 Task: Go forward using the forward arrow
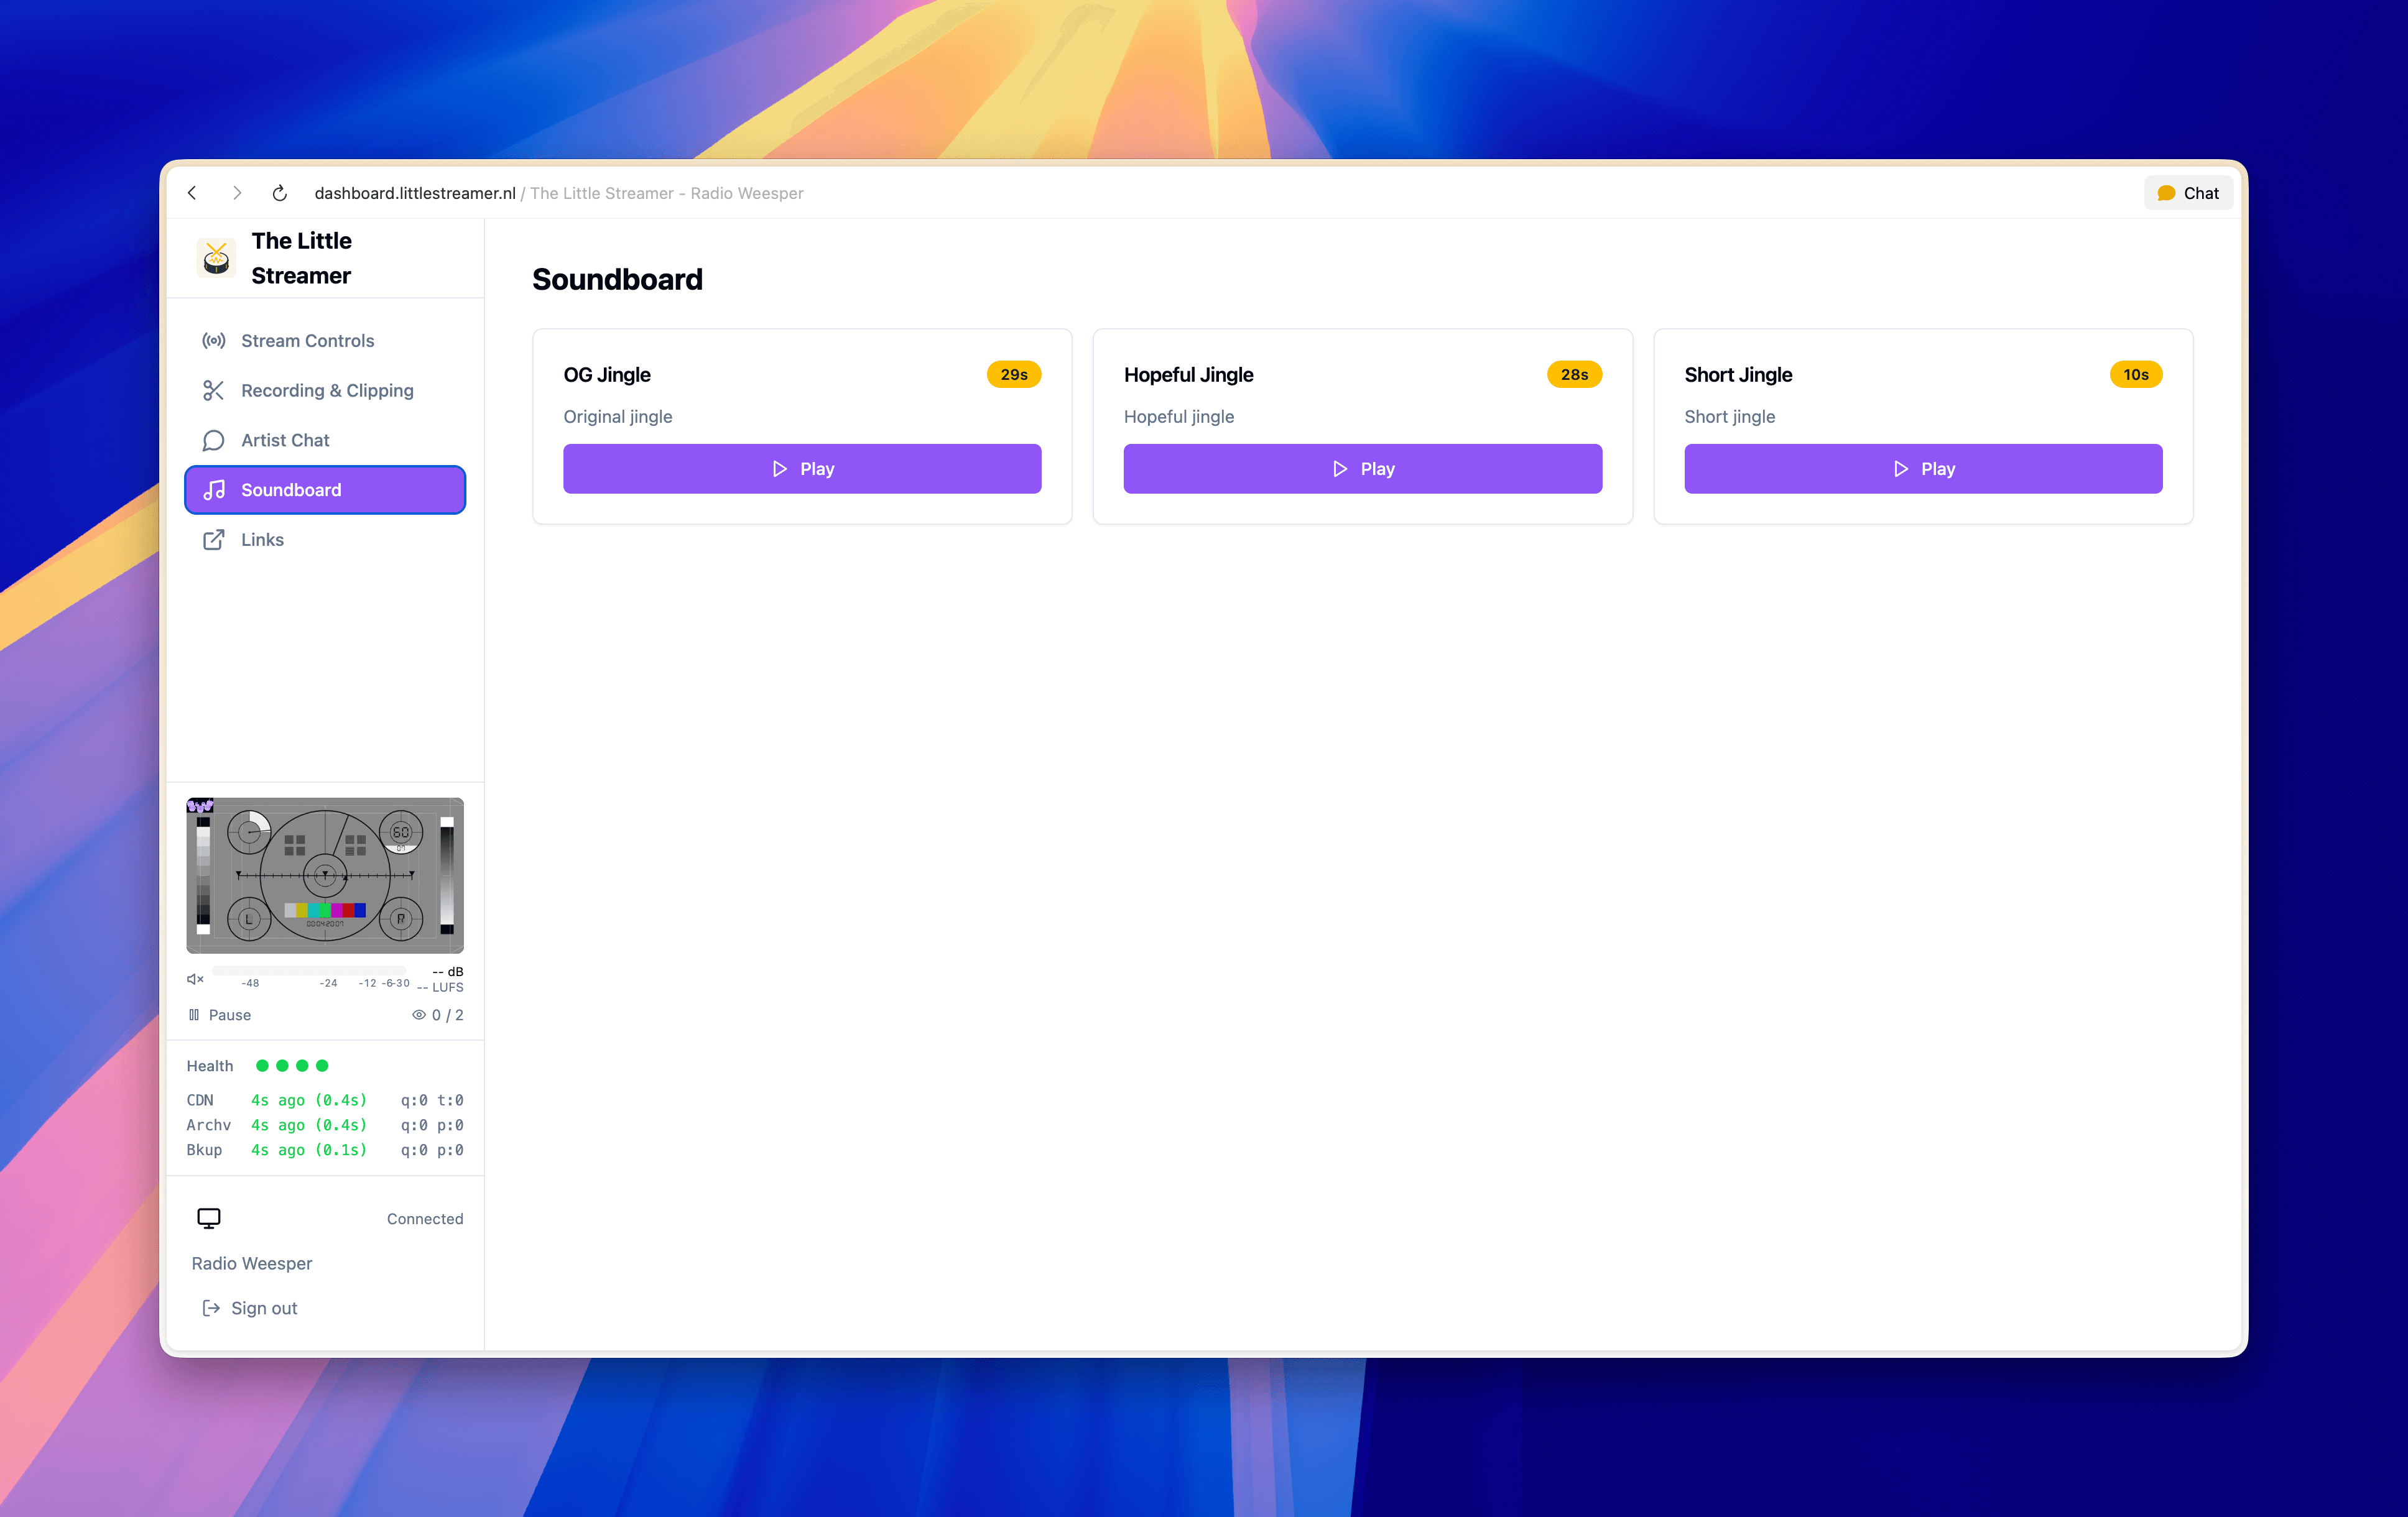coord(237,193)
